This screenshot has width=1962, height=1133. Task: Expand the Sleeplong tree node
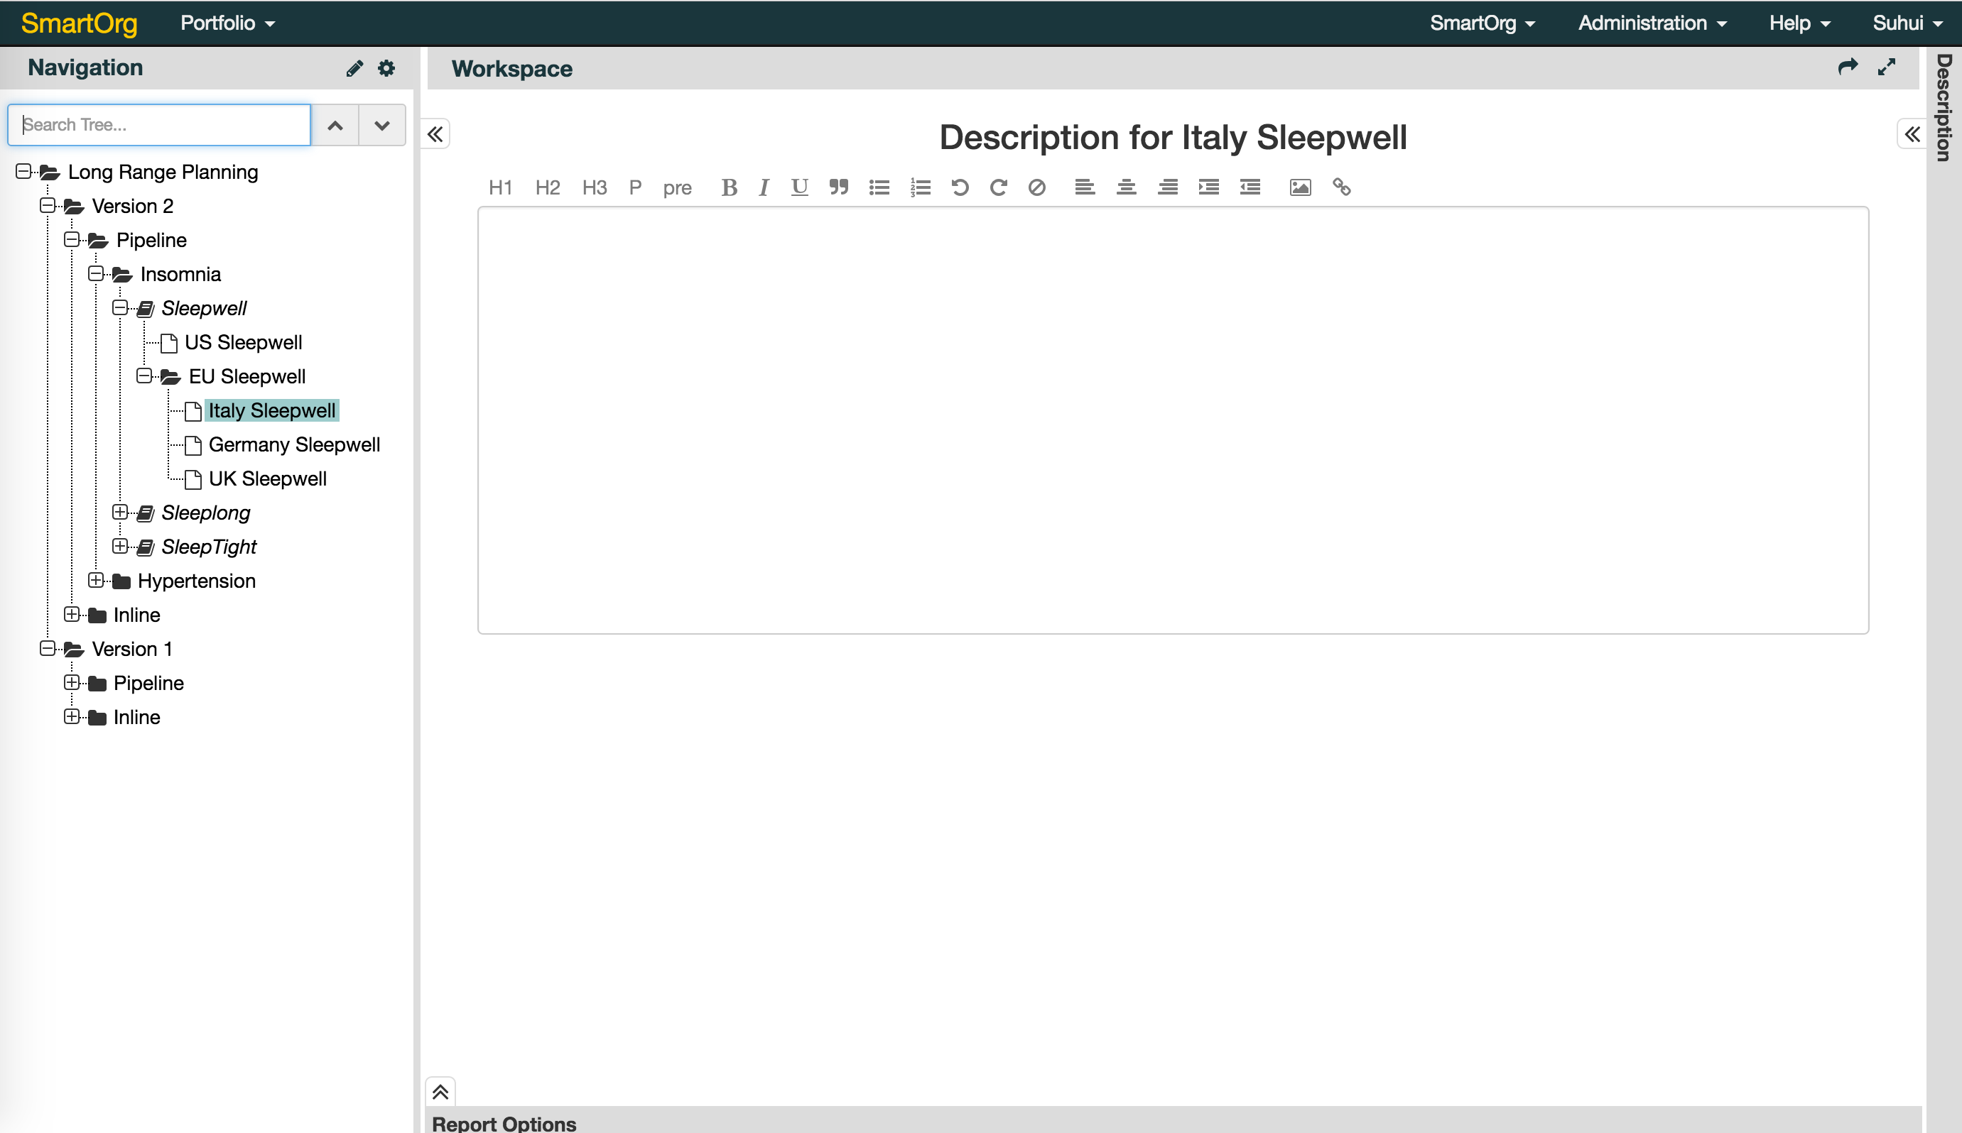(x=120, y=512)
